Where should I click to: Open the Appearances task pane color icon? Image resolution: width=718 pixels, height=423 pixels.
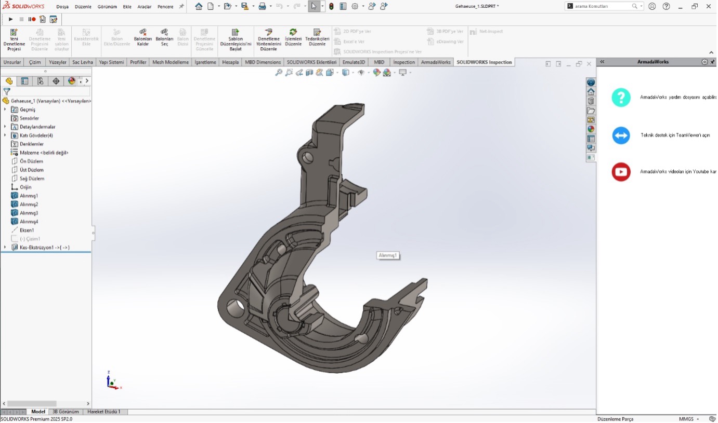pos(591,129)
